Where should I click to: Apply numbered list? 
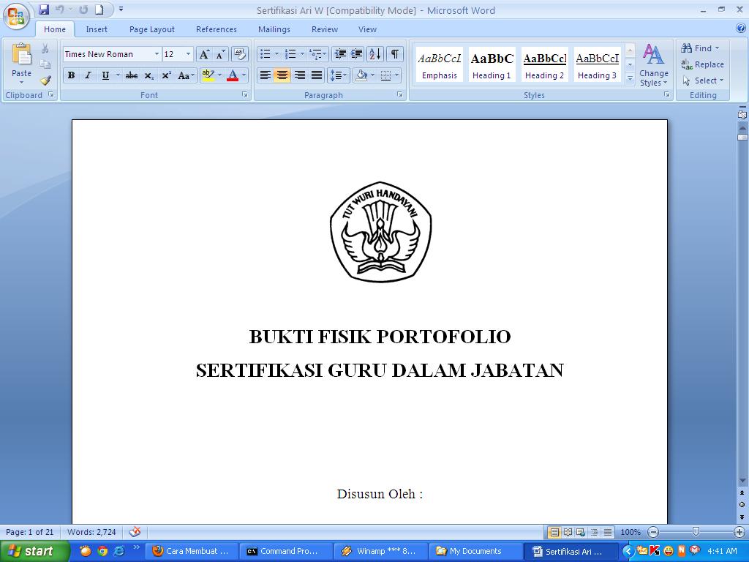(290, 54)
